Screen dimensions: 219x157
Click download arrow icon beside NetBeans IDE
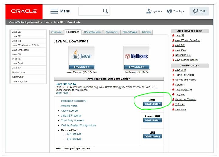(173, 55)
